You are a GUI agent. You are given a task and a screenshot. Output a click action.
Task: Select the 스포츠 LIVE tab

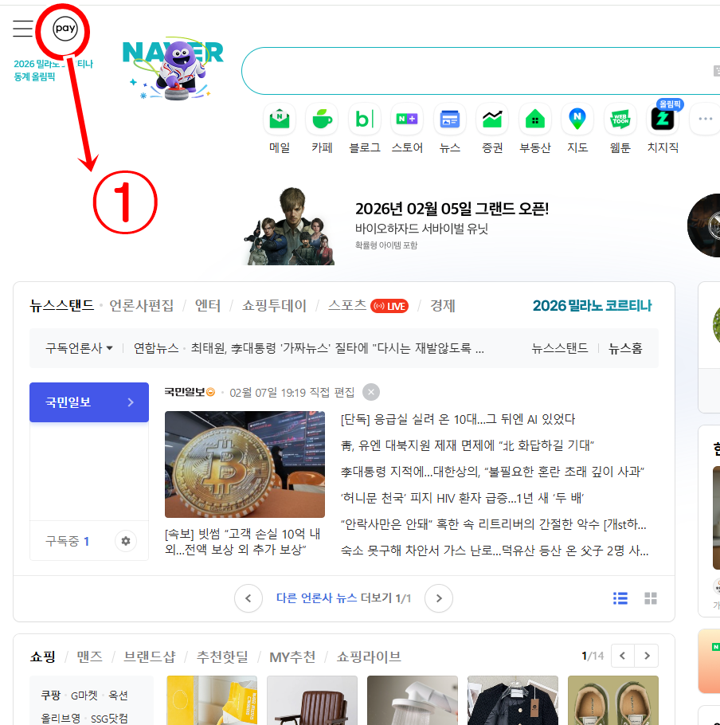coord(368,306)
